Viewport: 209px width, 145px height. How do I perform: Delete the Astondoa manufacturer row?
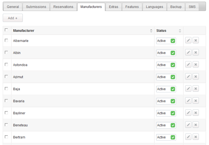(196, 65)
